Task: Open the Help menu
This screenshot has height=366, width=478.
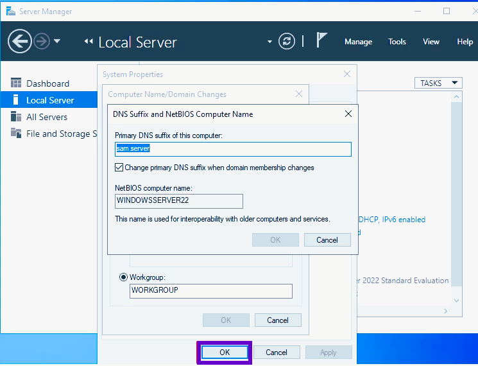Action: pyautogui.click(x=465, y=42)
